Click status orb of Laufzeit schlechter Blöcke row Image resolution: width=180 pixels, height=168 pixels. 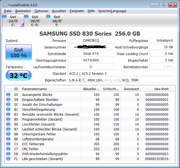tap(8, 129)
